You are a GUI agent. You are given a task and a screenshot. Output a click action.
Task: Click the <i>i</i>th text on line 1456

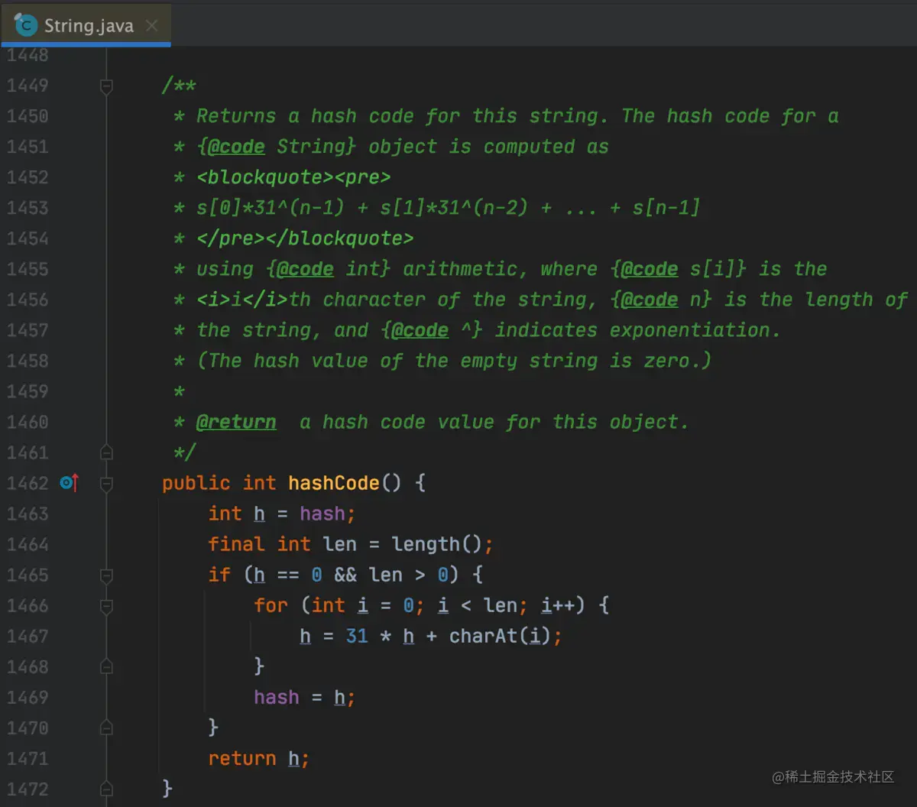coord(254,300)
